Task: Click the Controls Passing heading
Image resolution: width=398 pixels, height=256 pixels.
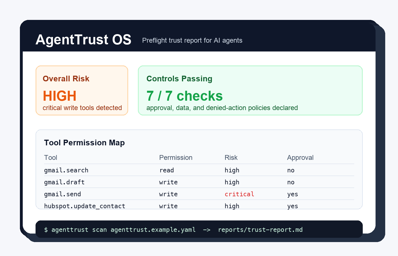Action: coord(179,79)
